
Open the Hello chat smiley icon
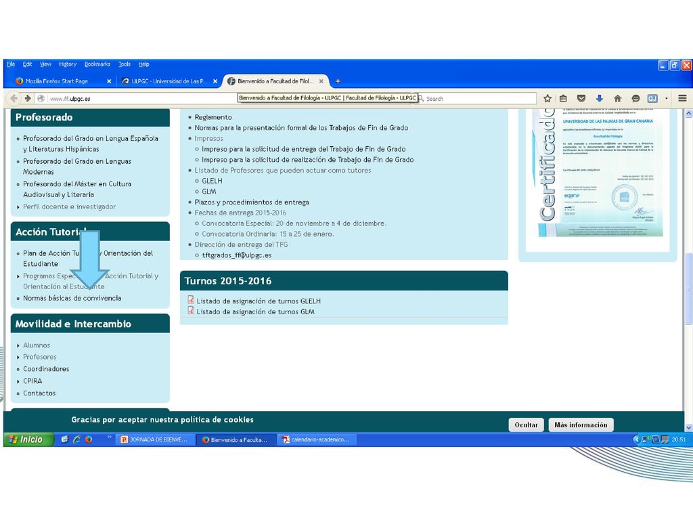click(x=635, y=98)
